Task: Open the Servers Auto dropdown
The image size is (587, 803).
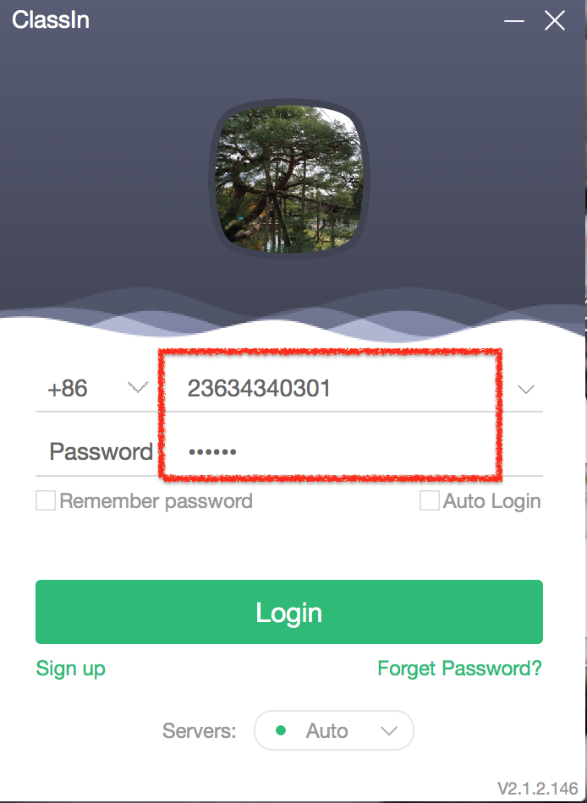Action: pos(334,730)
